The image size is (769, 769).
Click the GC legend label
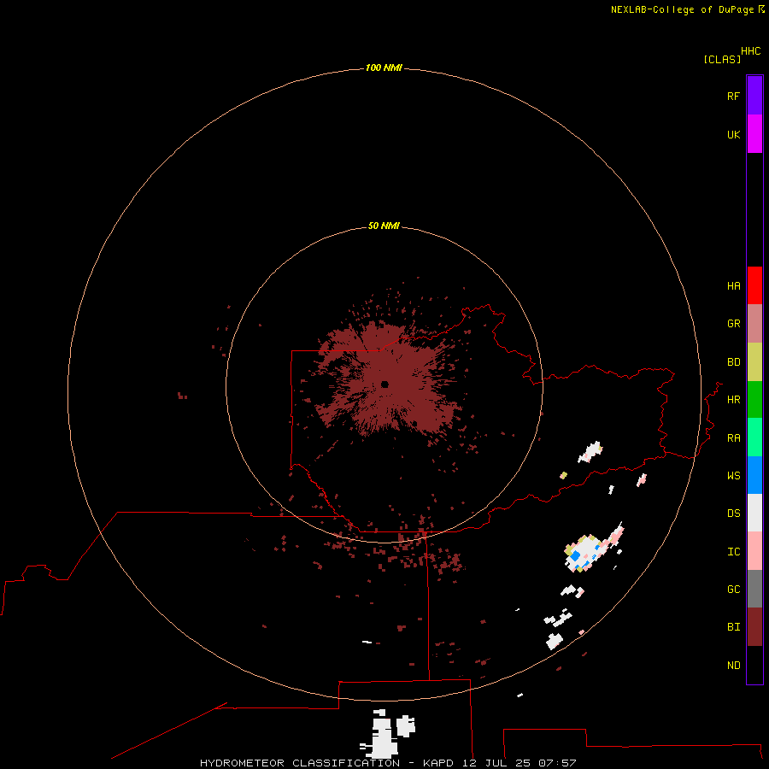(733, 590)
